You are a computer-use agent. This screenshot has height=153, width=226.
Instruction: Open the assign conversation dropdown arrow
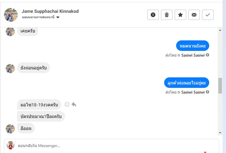pos(58,17)
